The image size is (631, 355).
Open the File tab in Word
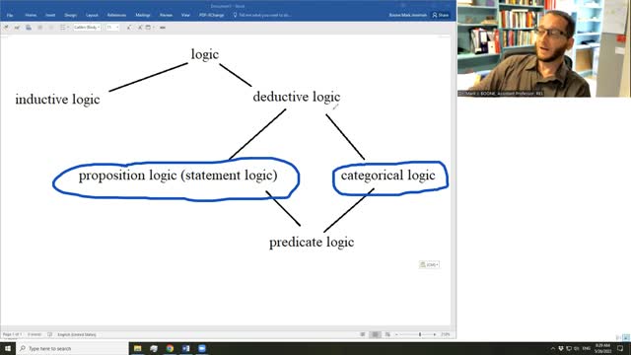pyautogui.click(x=10, y=16)
